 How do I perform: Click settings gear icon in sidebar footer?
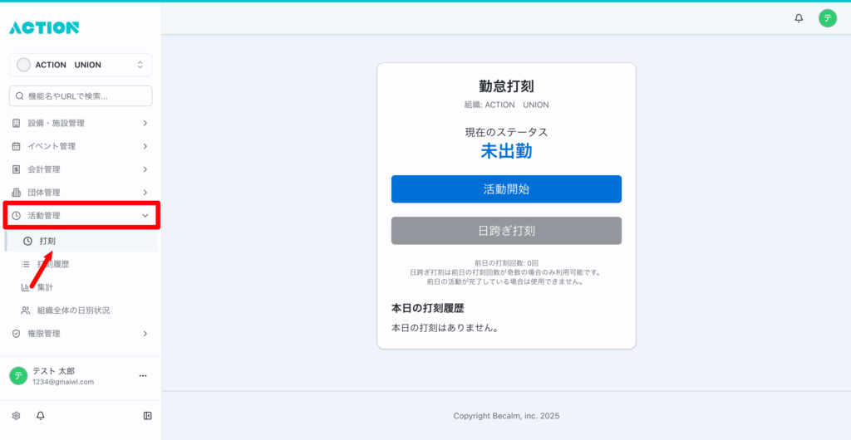[16, 416]
